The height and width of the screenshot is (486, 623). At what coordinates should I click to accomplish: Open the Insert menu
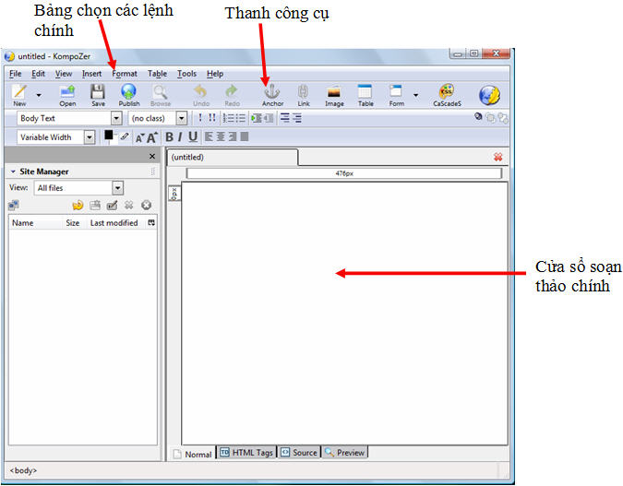click(91, 74)
